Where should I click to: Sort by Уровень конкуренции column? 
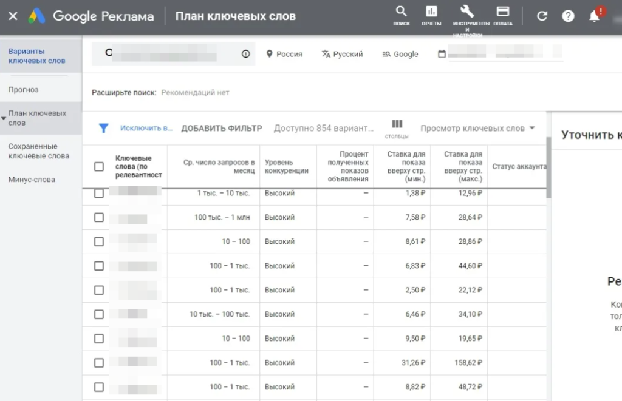[287, 166]
